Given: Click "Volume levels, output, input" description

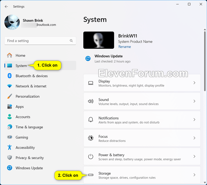Looking at the screenshot, I should 128,104.
